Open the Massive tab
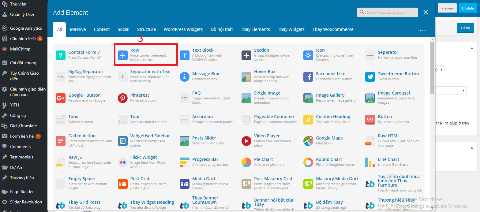480x212 pixels. (x=78, y=29)
